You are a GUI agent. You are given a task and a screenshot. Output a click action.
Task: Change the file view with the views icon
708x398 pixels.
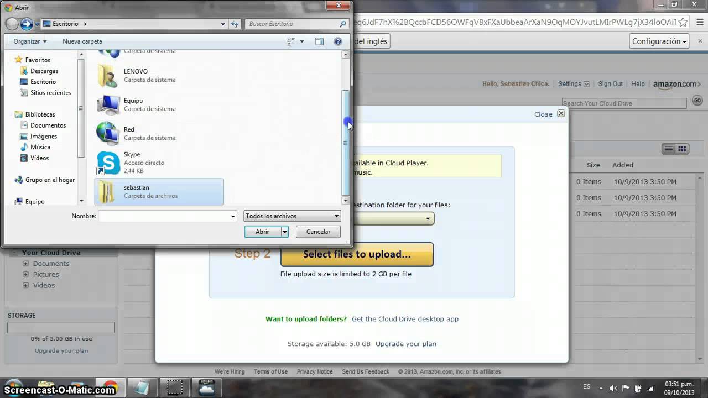[x=291, y=41]
